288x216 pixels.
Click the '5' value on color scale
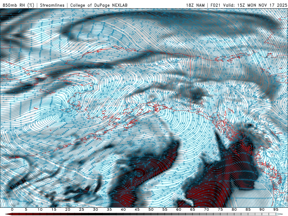click(26, 210)
